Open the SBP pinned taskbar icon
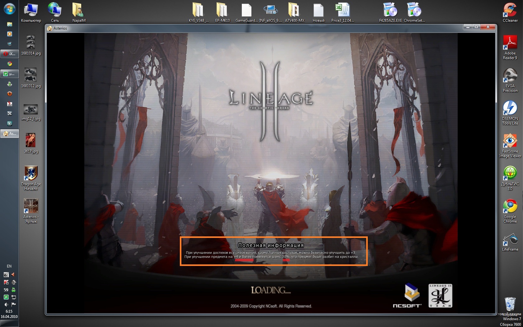523x327 pixels. (x=10, y=104)
